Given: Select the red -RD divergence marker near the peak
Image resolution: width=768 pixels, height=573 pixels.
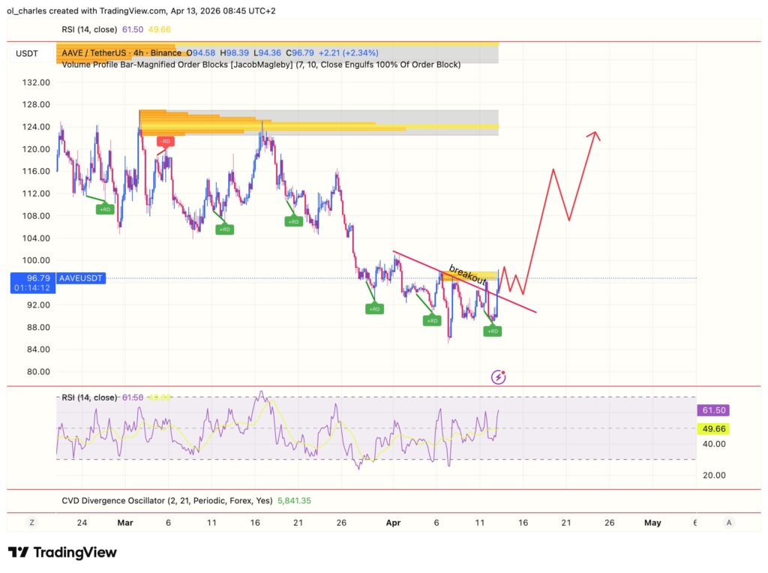Looking at the screenshot, I should point(164,140).
